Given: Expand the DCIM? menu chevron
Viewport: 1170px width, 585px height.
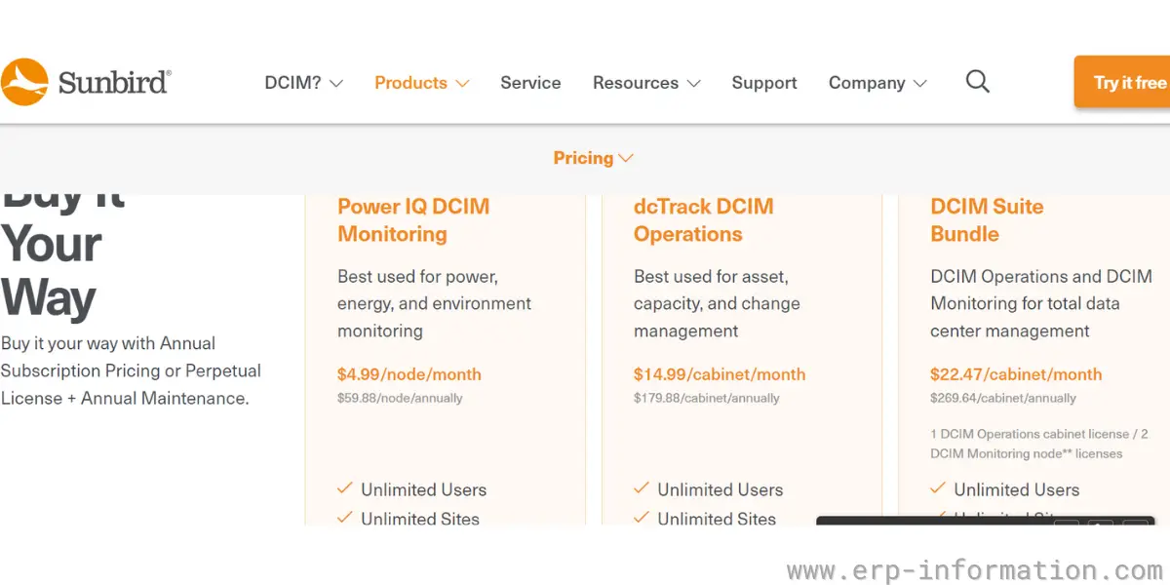Looking at the screenshot, I should (x=336, y=84).
